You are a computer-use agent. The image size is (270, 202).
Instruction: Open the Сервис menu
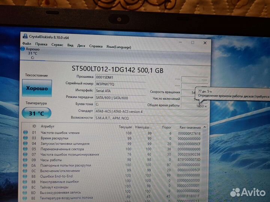coord(57,45)
